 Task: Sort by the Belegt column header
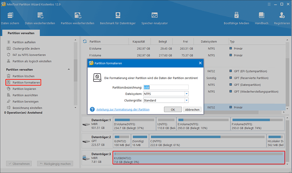coord(162,42)
